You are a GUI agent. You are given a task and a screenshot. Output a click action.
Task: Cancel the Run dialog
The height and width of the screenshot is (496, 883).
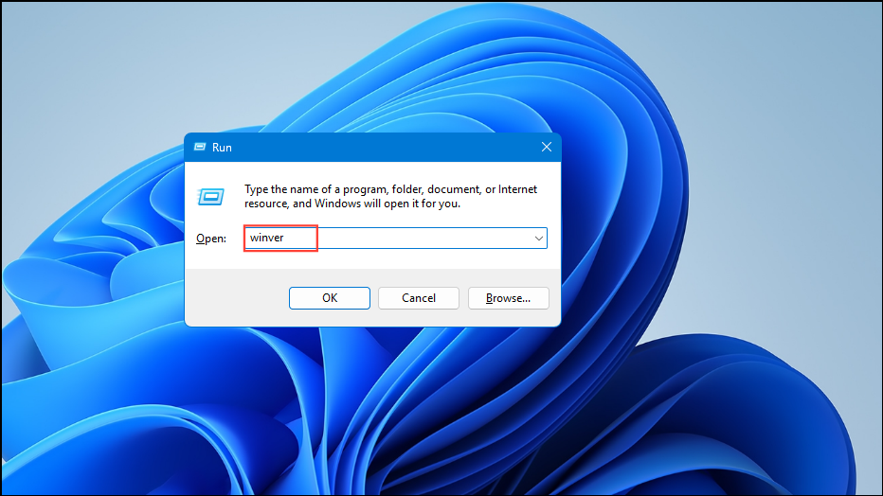[x=419, y=298]
